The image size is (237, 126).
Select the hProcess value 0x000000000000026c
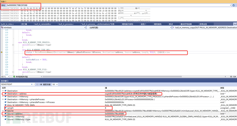click(115, 102)
